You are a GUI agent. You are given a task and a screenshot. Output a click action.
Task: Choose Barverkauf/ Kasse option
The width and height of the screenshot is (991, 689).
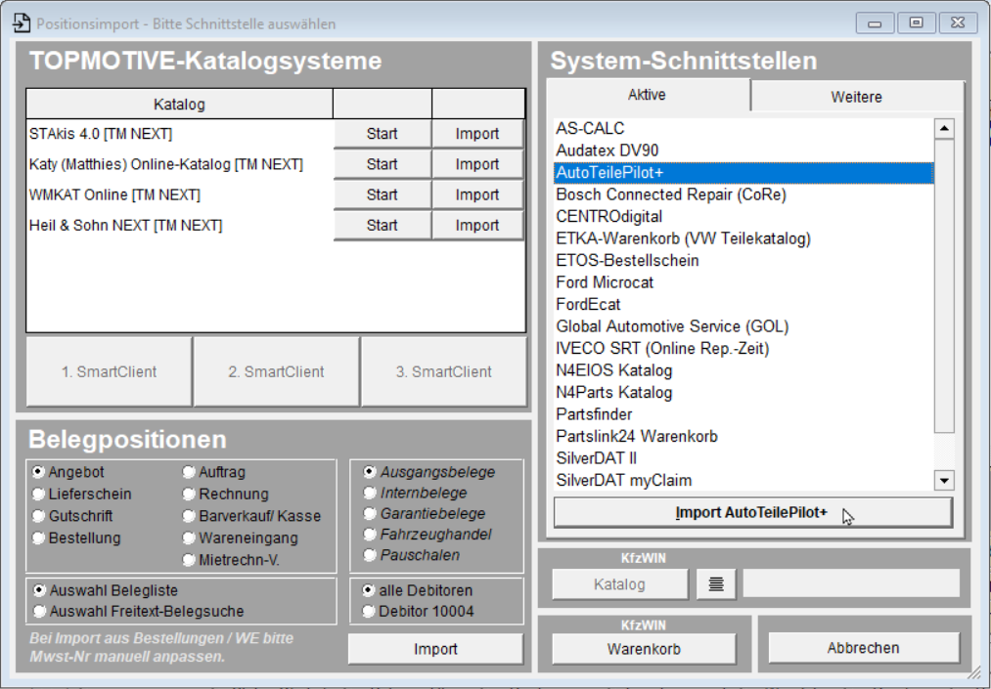click(189, 516)
